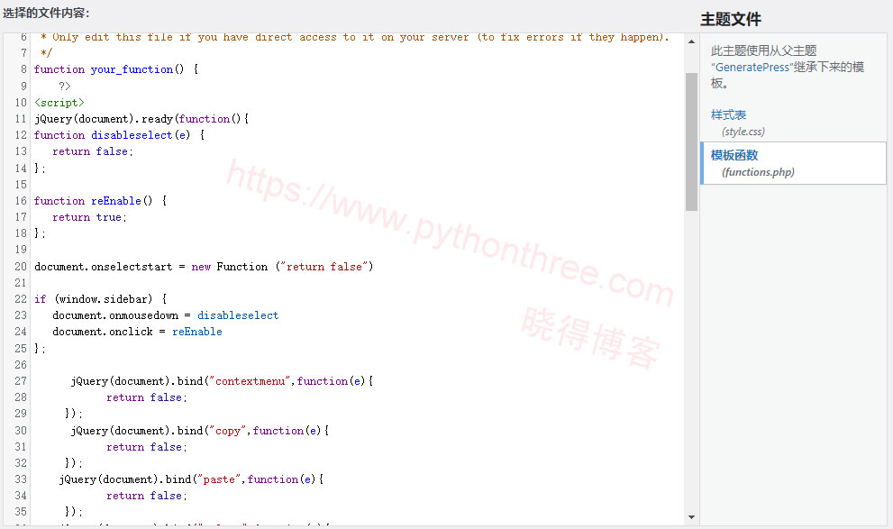This screenshot has height=529, width=893.
Task: Click the comment text on line 6
Action: 354,37
